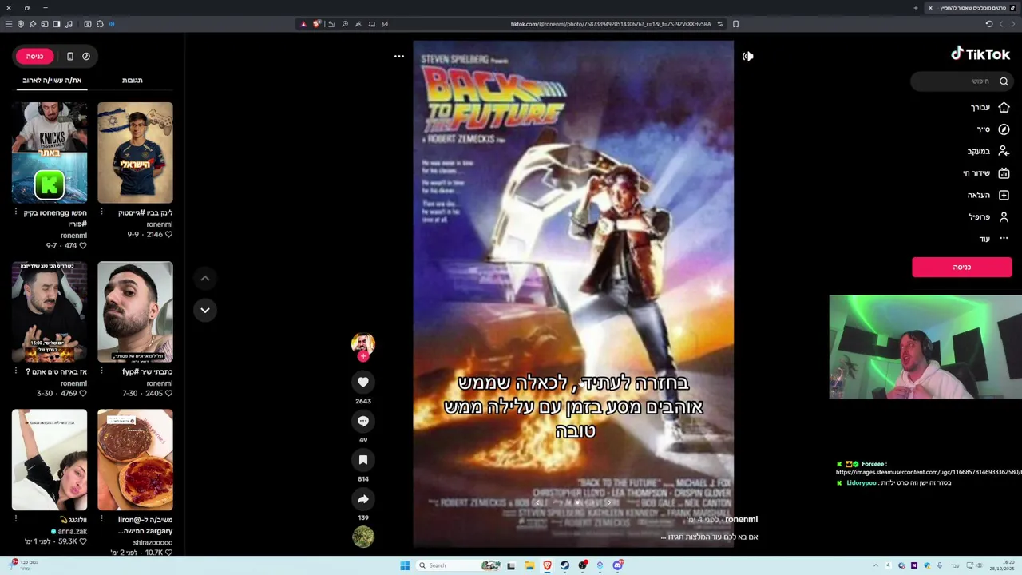Click the Back to the Future poster image
This screenshot has width=1022, height=575.
(x=573, y=294)
